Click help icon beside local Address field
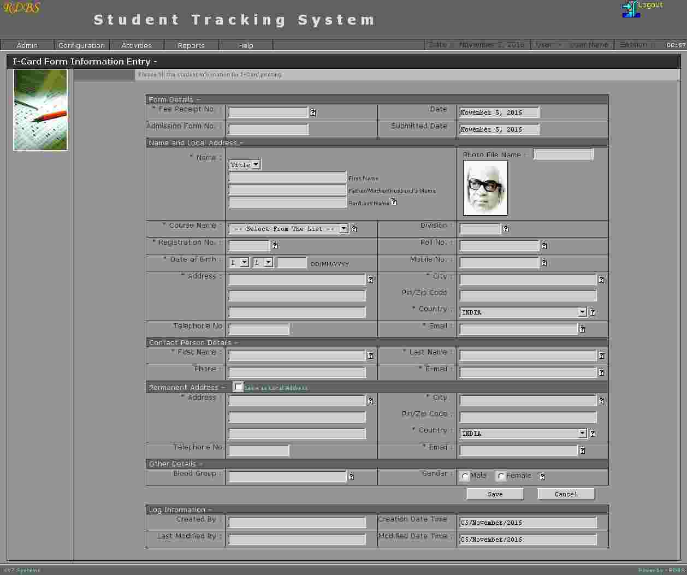This screenshot has height=575, width=687. (370, 280)
